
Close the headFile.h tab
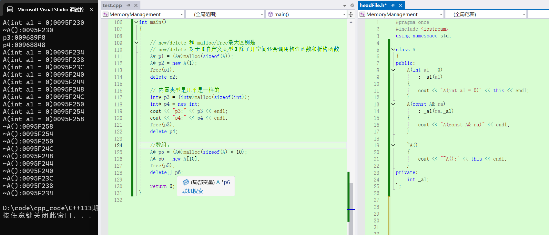[x=401, y=5]
